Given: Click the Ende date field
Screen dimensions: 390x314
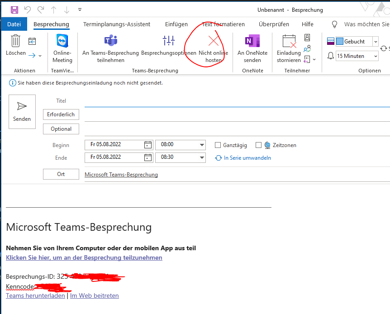Looking at the screenshot, I should [114, 157].
